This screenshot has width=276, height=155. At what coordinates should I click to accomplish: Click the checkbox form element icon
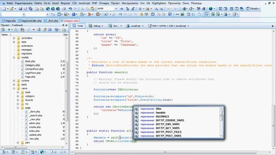[170, 14]
